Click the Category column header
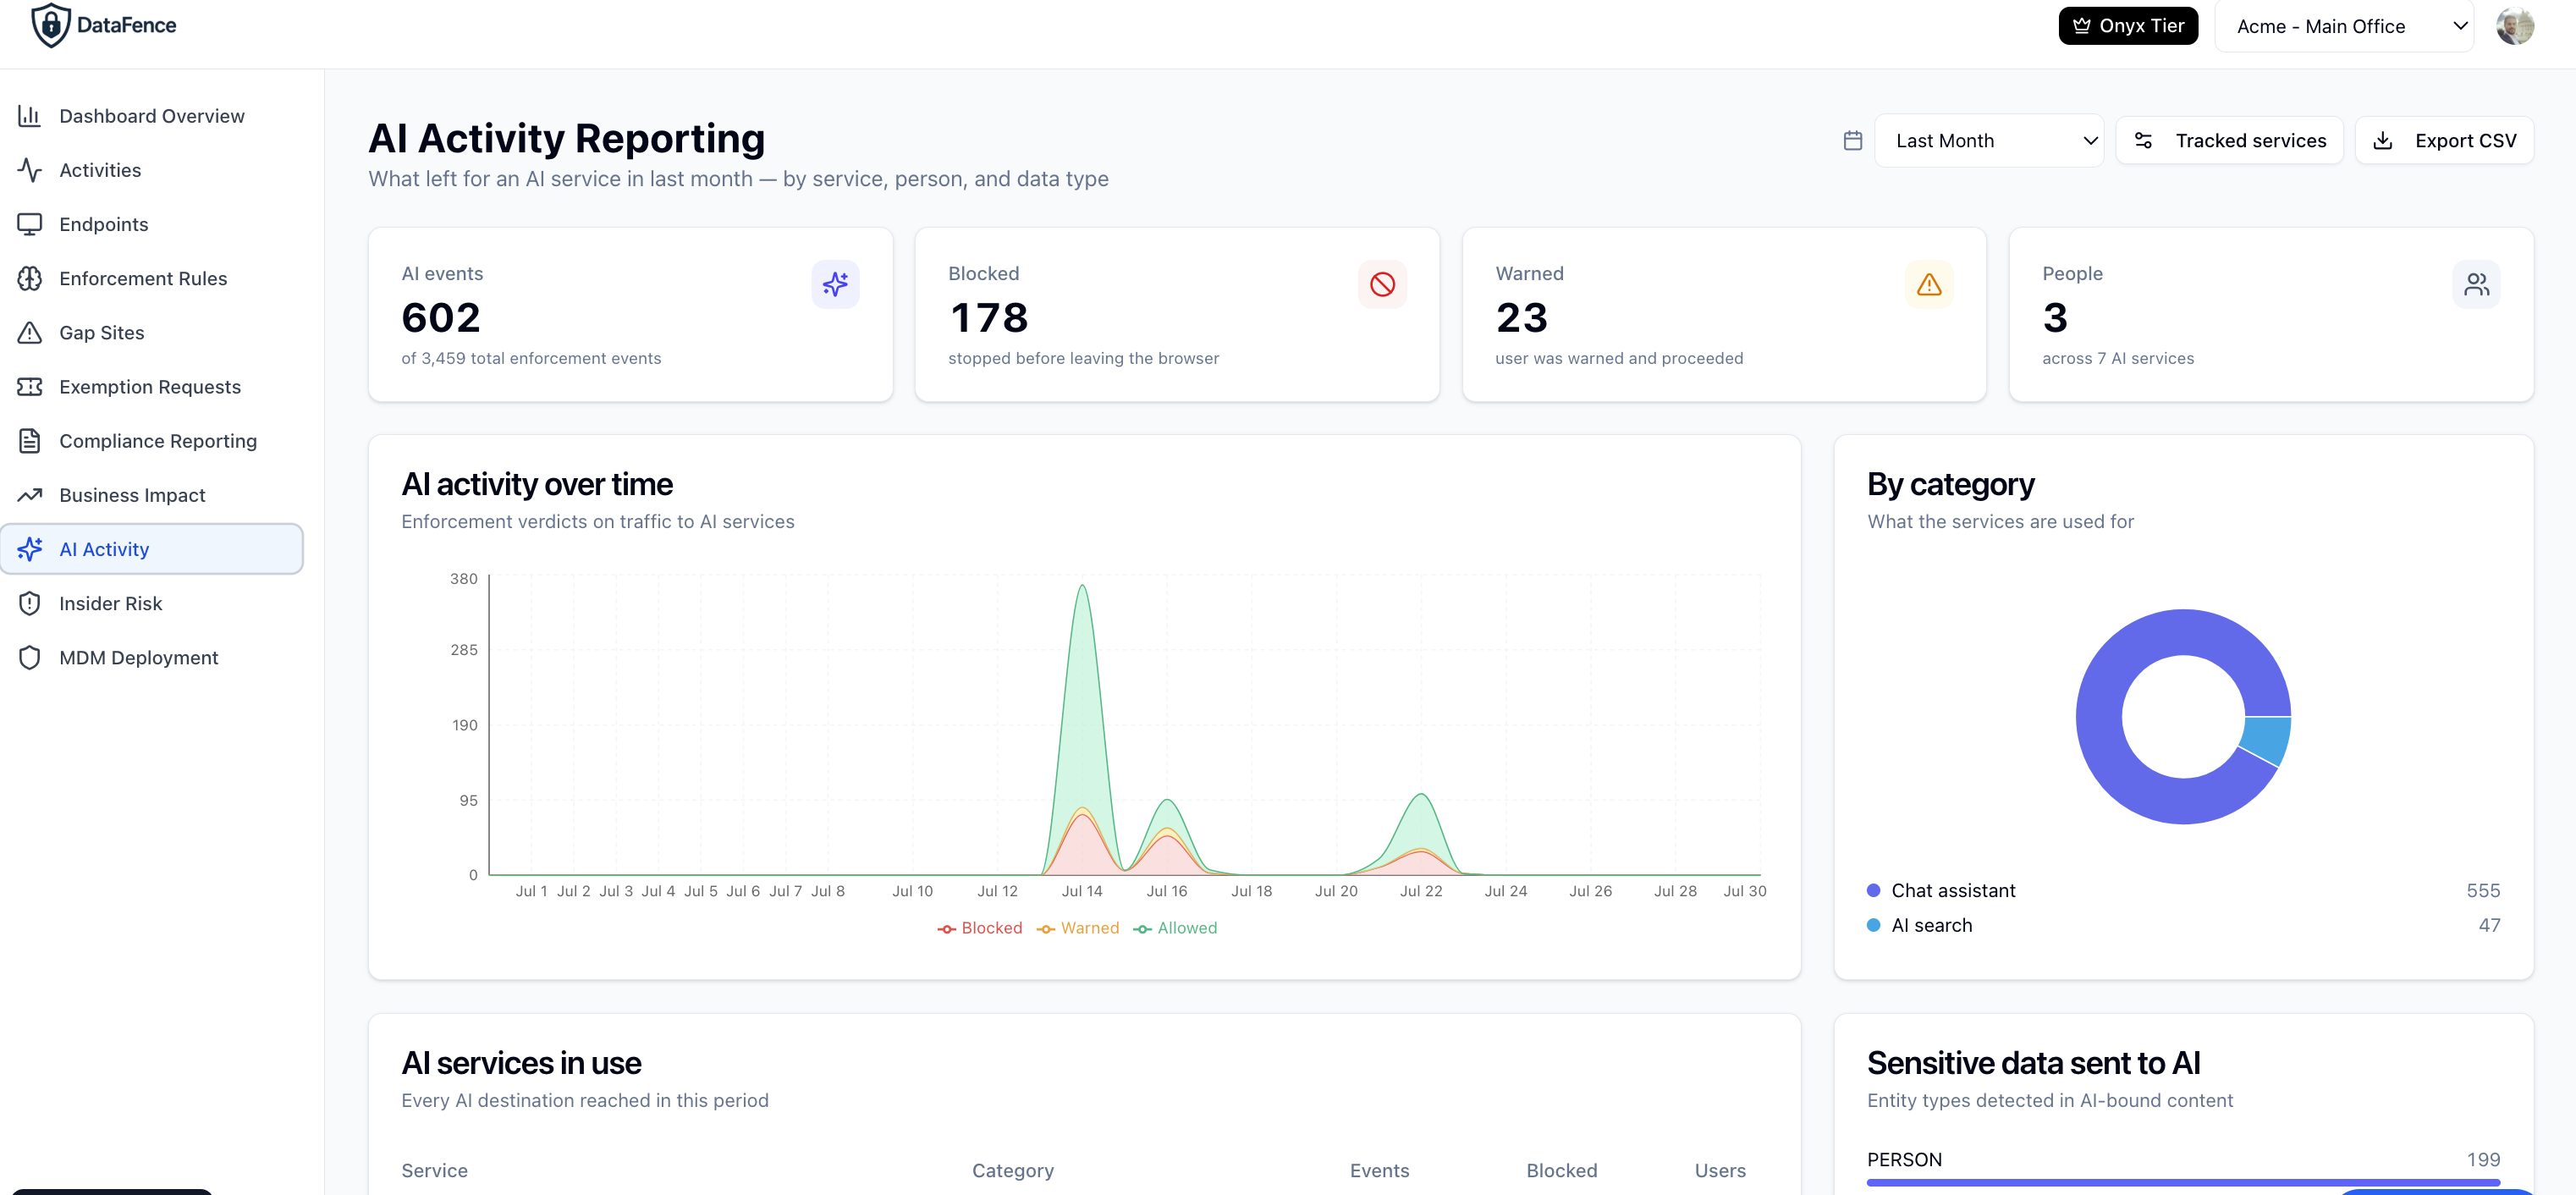This screenshot has height=1195, width=2576. click(1012, 1170)
